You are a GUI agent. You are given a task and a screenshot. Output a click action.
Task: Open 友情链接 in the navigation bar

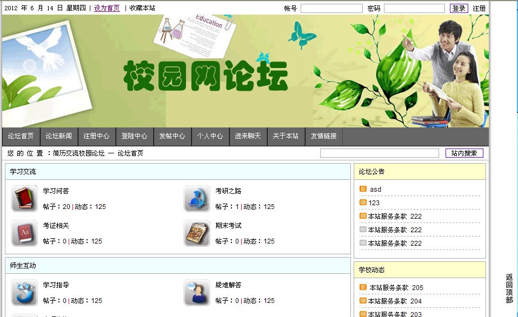[324, 136]
